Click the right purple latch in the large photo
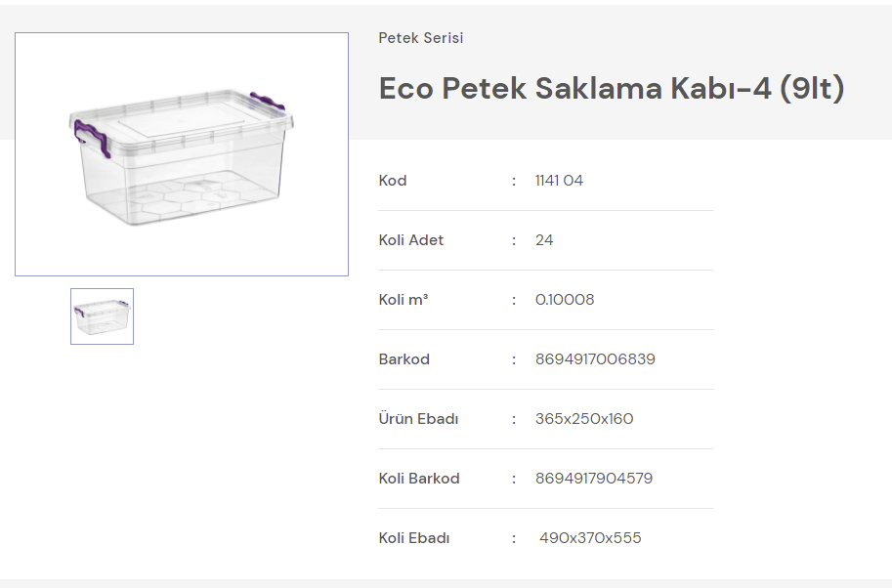892x588 pixels. pyautogui.click(x=269, y=103)
